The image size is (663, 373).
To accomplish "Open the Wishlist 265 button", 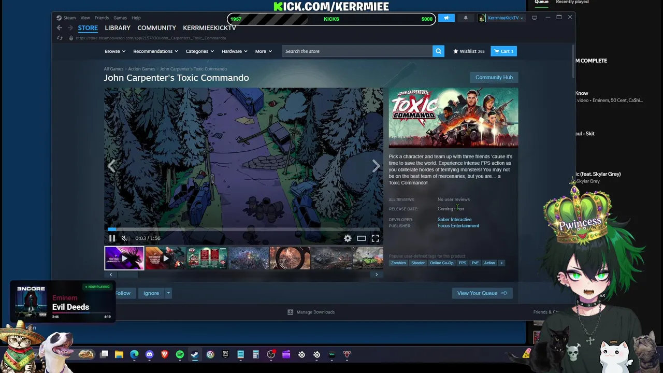I will coord(469,51).
